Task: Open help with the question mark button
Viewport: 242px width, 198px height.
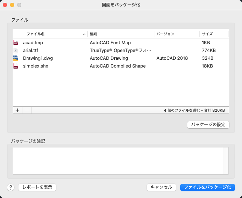Action: click(11, 187)
